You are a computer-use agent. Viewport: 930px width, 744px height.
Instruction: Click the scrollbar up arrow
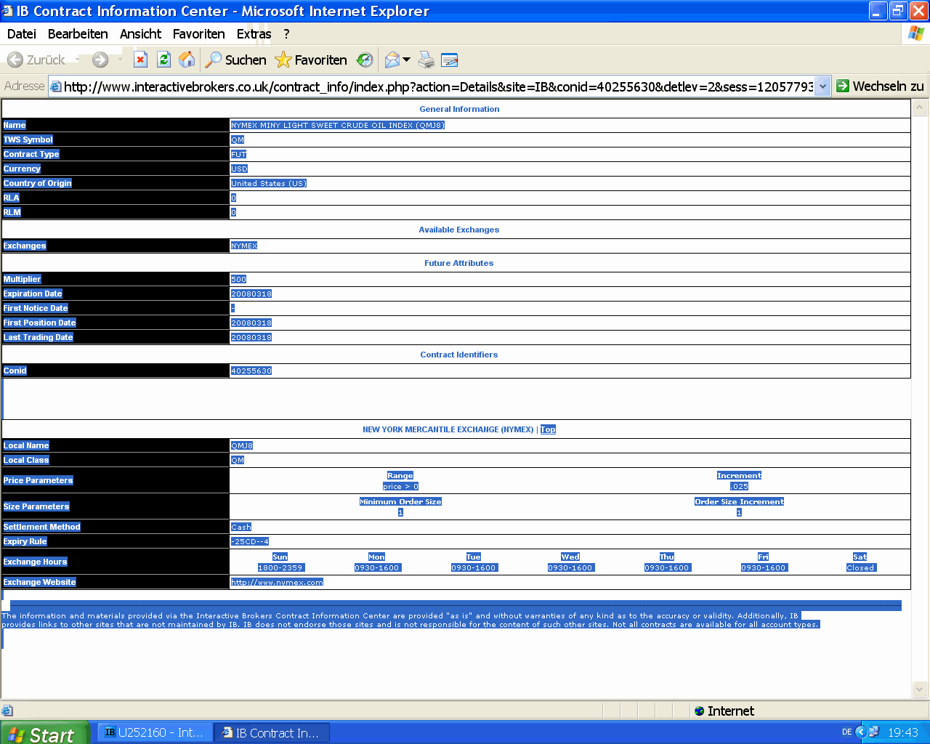click(x=919, y=108)
